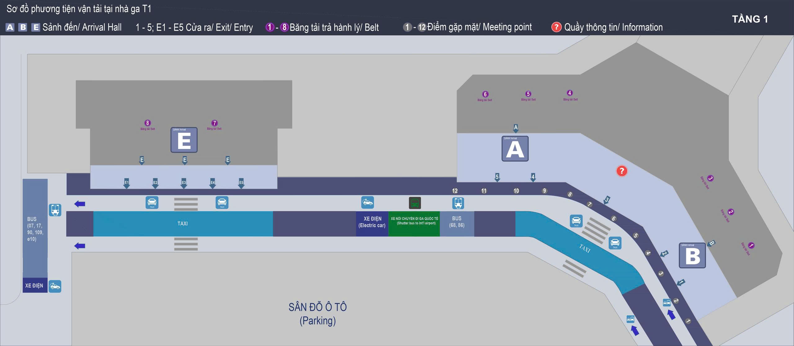Viewport: 794px width, 346px height.
Task: Click the dark shuttle bus icon above the green block
Action: [x=415, y=203]
